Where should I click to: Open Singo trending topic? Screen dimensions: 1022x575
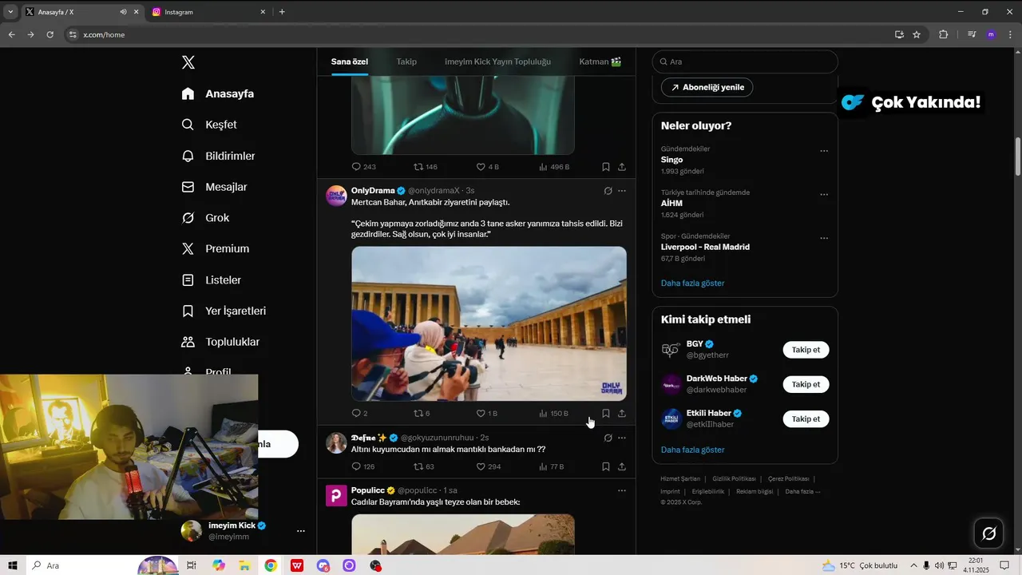(671, 160)
